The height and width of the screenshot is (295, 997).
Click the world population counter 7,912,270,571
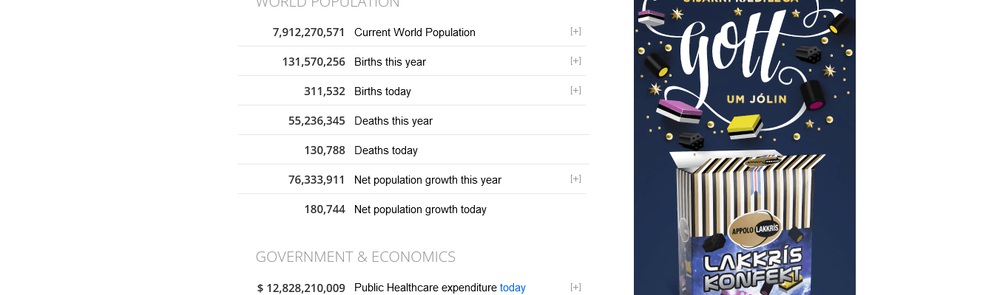[x=308, y=32]
